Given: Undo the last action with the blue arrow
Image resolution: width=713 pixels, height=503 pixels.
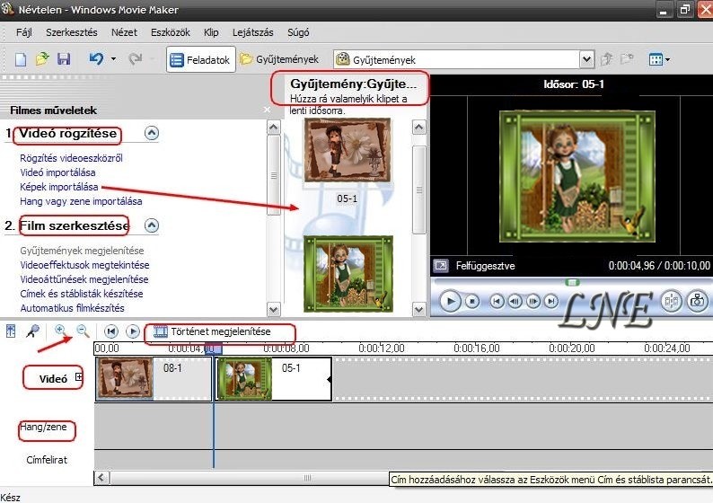Looking at the screenshot, I should click(96, 59).
